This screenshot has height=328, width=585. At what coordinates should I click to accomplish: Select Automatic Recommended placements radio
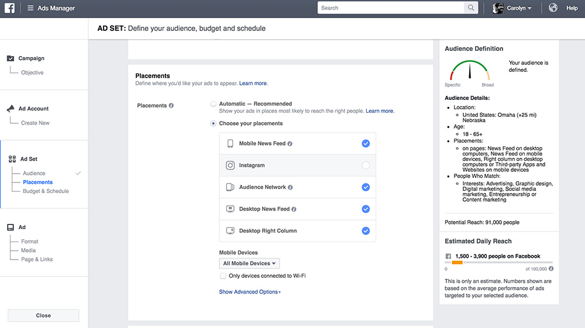pyautogui.click(x=213, y=104)
